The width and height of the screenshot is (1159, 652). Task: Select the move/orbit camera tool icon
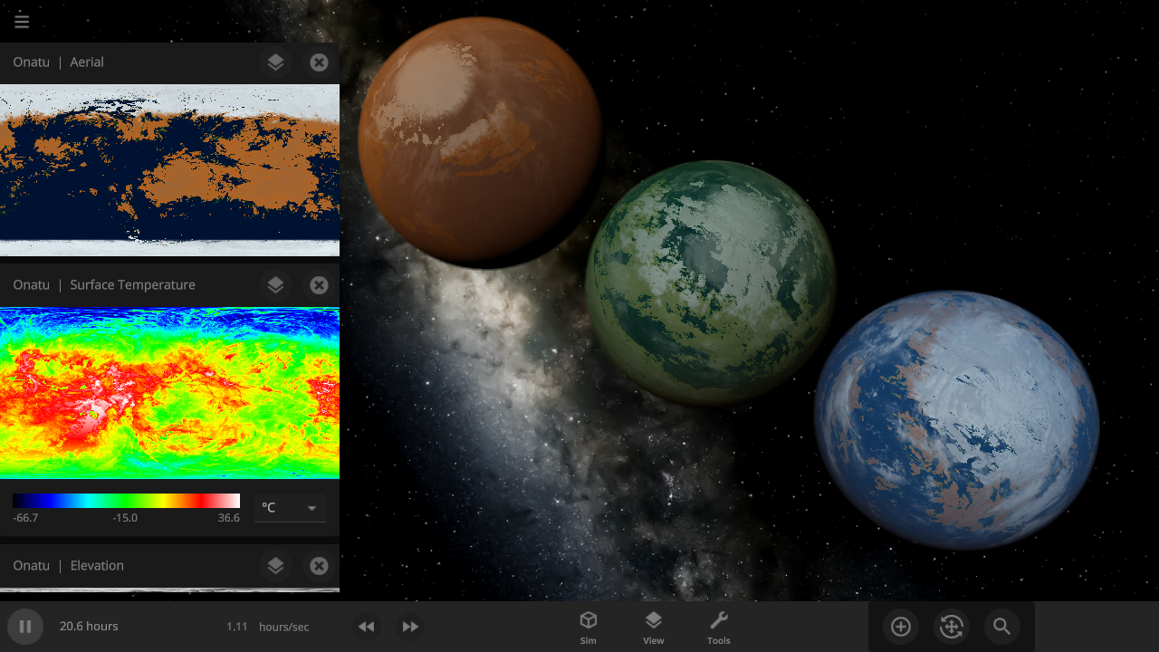click(x=951, y=627)
